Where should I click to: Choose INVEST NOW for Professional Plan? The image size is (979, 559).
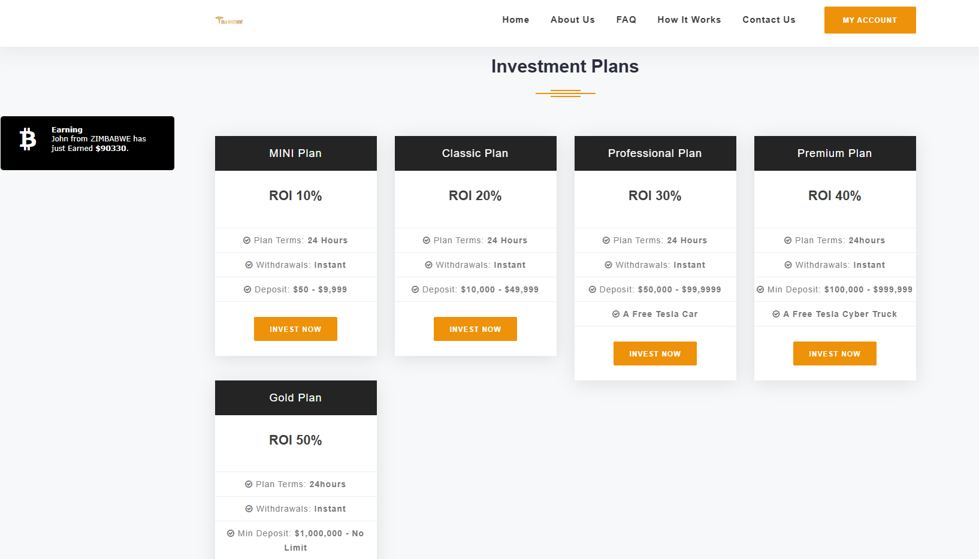pyautogui.click(x=655, y=353)
